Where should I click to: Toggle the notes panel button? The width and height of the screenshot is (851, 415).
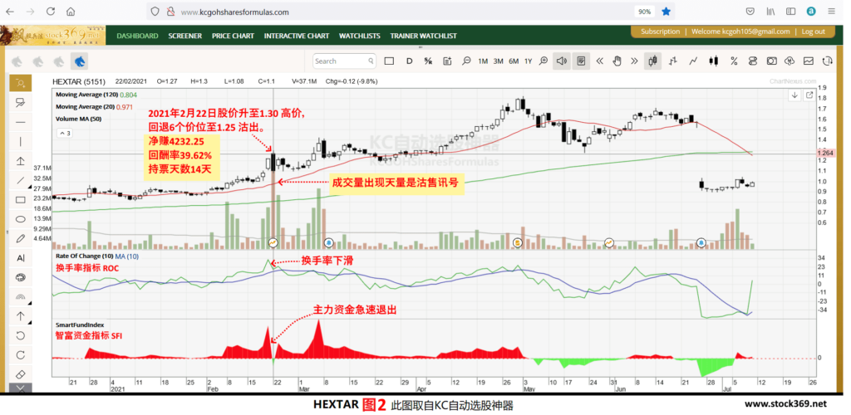pos(581,61)
